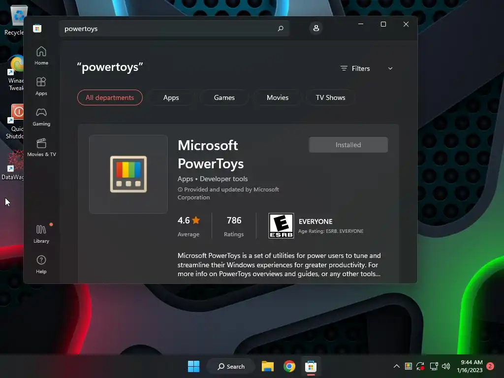Viewport: 504px width, 378px height.
Task: Click the PowerToys tray icon
Action: pos(408,366)
